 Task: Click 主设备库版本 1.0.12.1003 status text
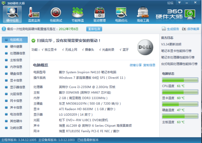coord(56,140)
